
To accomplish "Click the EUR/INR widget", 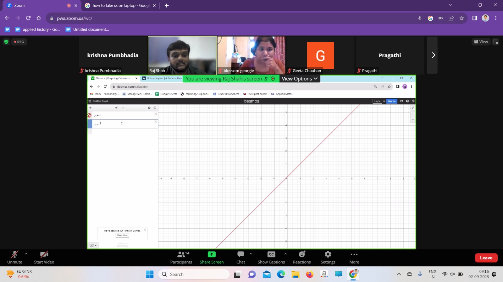I will (19, 274).
